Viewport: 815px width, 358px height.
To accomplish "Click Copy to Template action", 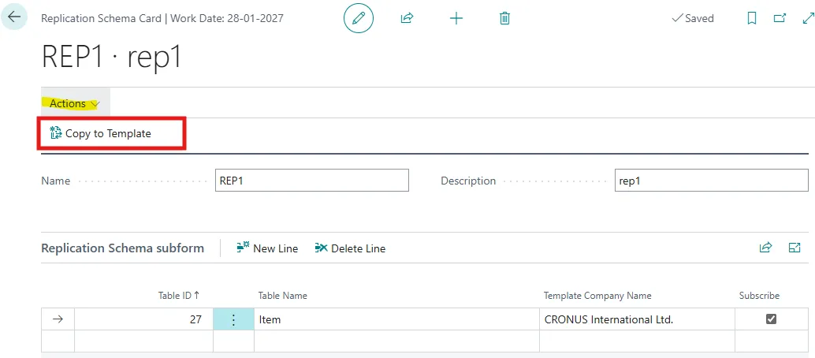I will click(100, 134).
